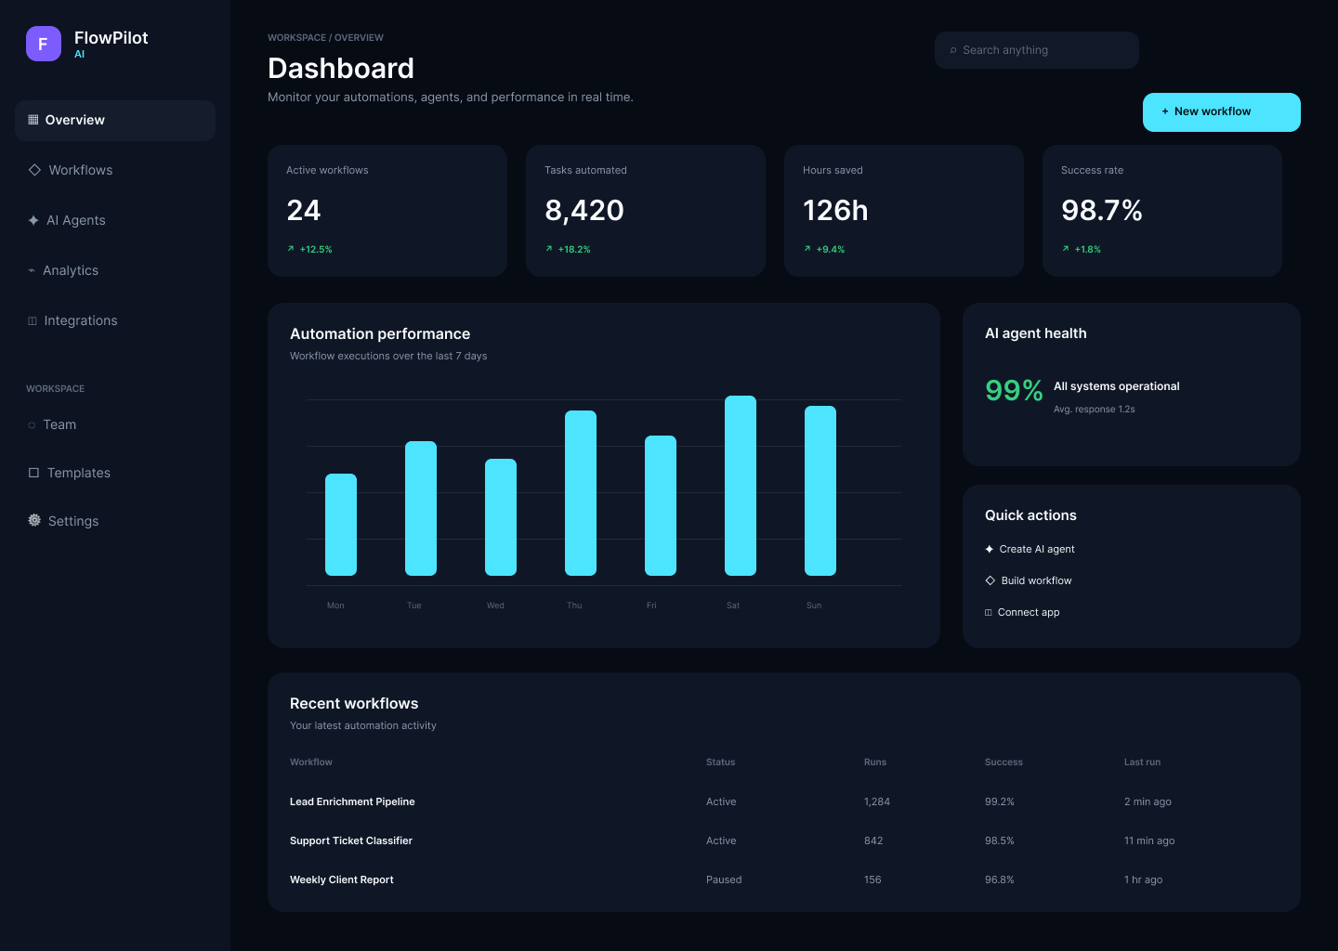
Task: Open Lead Enrichment Pipeline workflow
Action: pyautogui.click(x=352, y=801)
